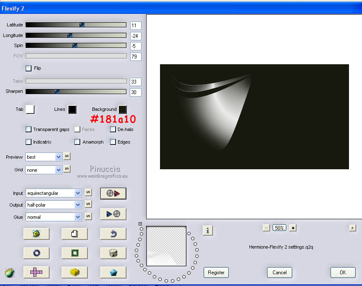Click the load settings disc button
The height and width of the screenshot is (286, 362).
pos(113,194)
